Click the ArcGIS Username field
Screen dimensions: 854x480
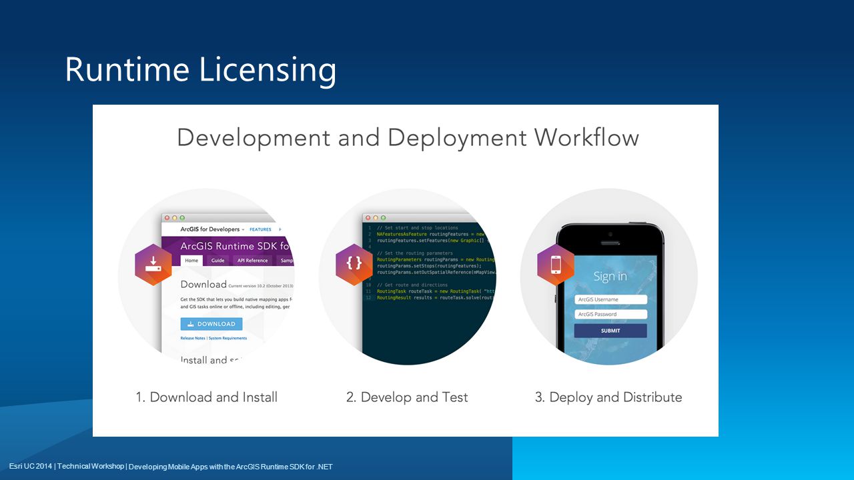(x=610, y=299)
